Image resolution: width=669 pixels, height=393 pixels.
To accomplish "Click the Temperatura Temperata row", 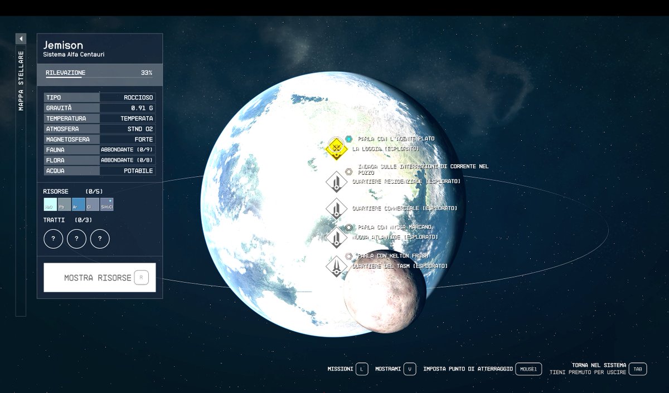I will click(100, 119).
